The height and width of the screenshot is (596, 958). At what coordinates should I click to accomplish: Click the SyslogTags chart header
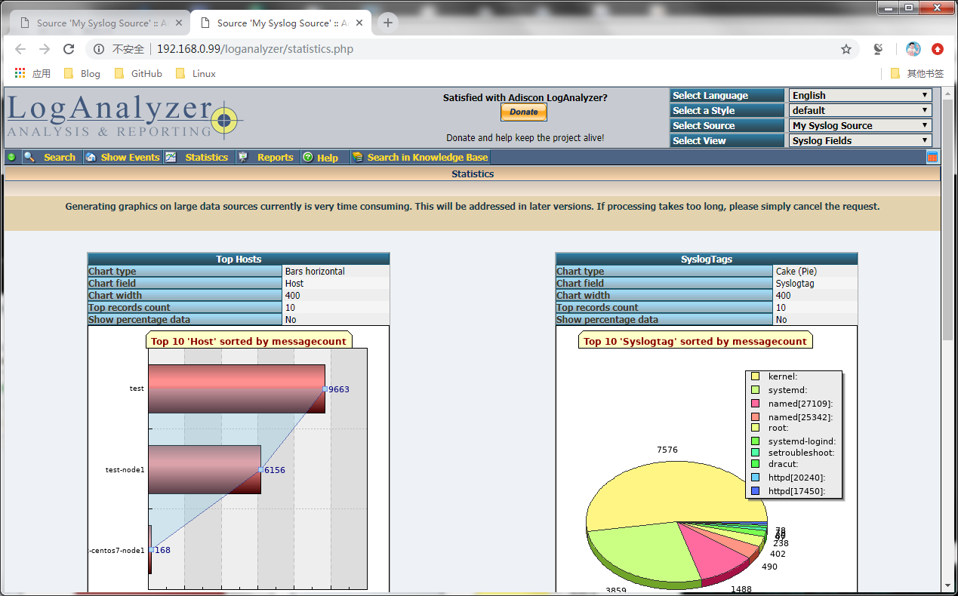point(707,259)
